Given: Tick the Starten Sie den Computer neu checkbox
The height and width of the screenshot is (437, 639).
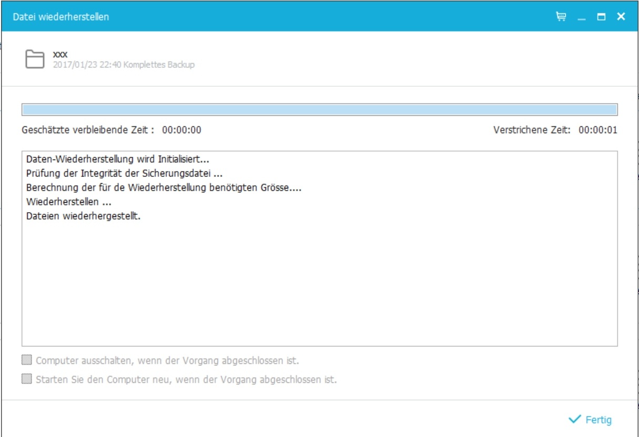Looking at the screenshot, I should (x=27, y=379).
